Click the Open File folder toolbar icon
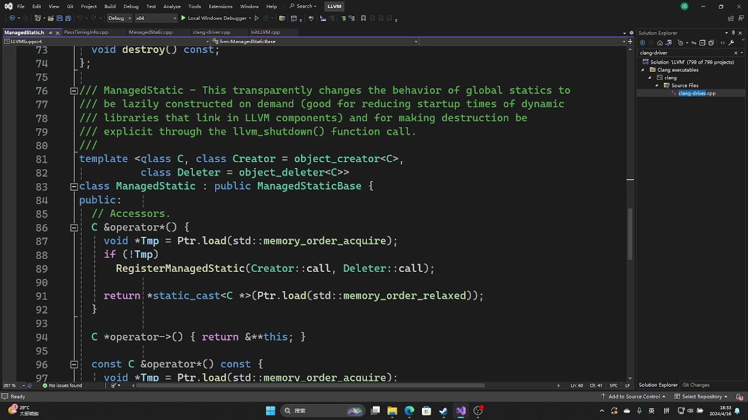The image size is (748, 420). [51, 18]
